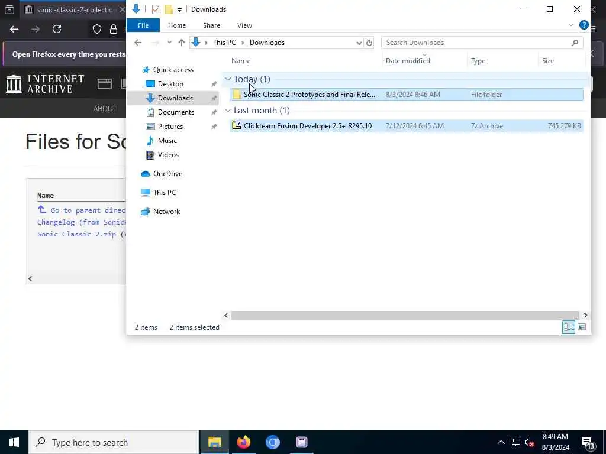This screenshot has width=606, height=454.
Task: Open the notification center icon
Action: point(588,443)
